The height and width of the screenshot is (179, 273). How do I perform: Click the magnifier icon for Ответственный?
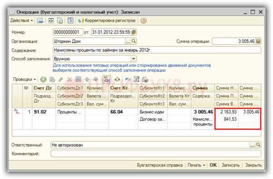pyautogui.click(x=258, y=145)
